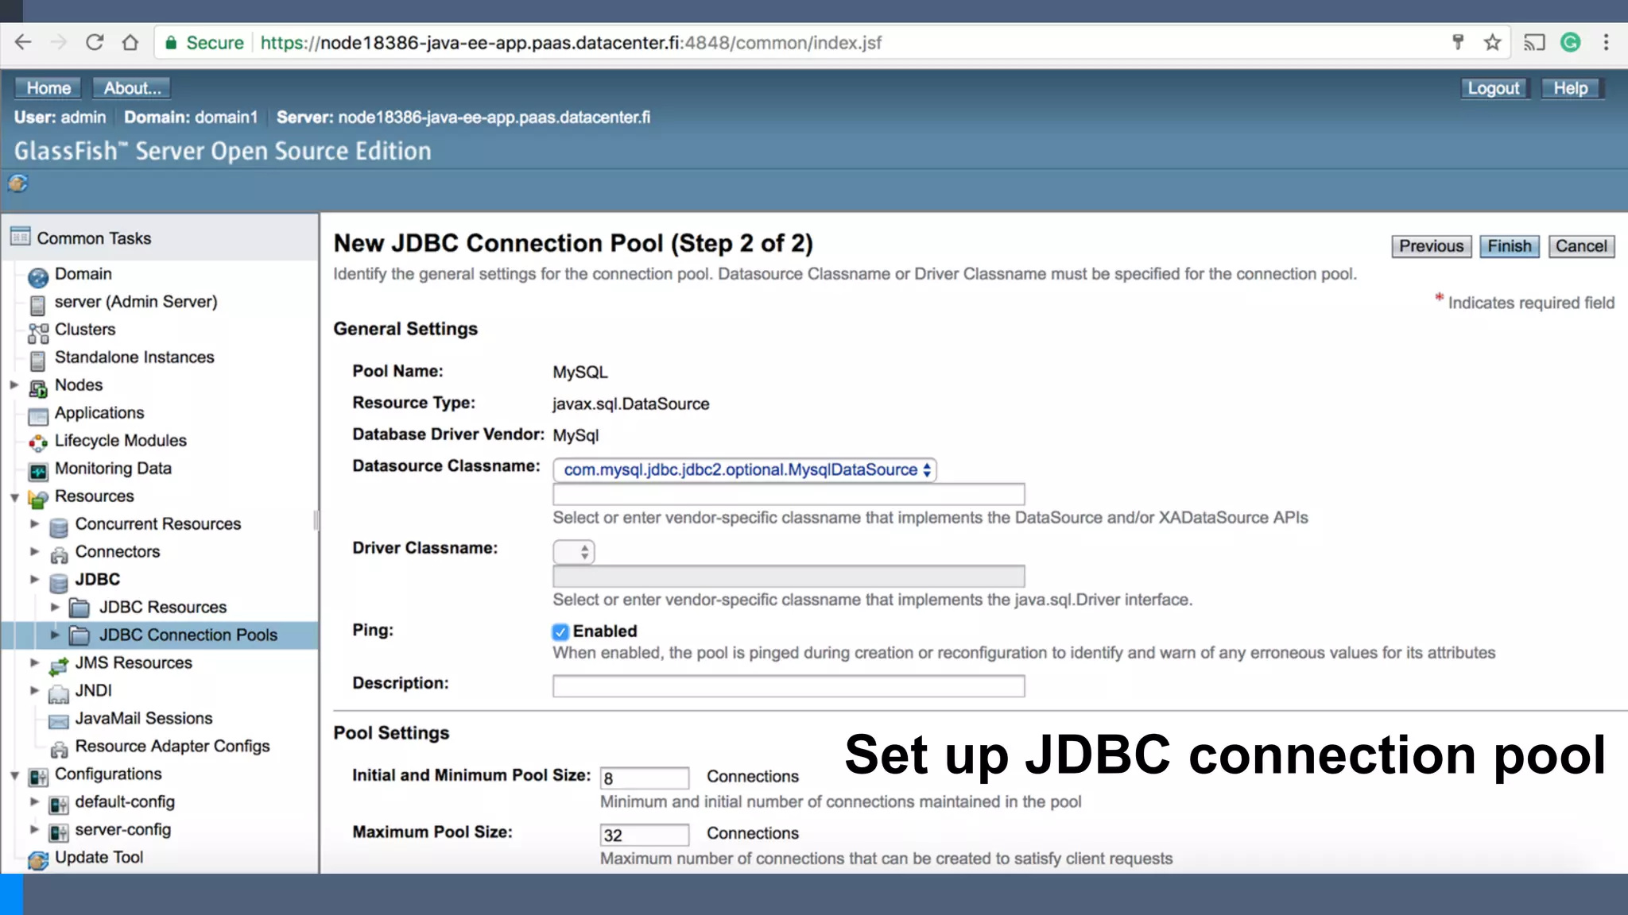The image size is (1628, 915).
Task: Collapse the Resources tree node
Action: point(14,498)
